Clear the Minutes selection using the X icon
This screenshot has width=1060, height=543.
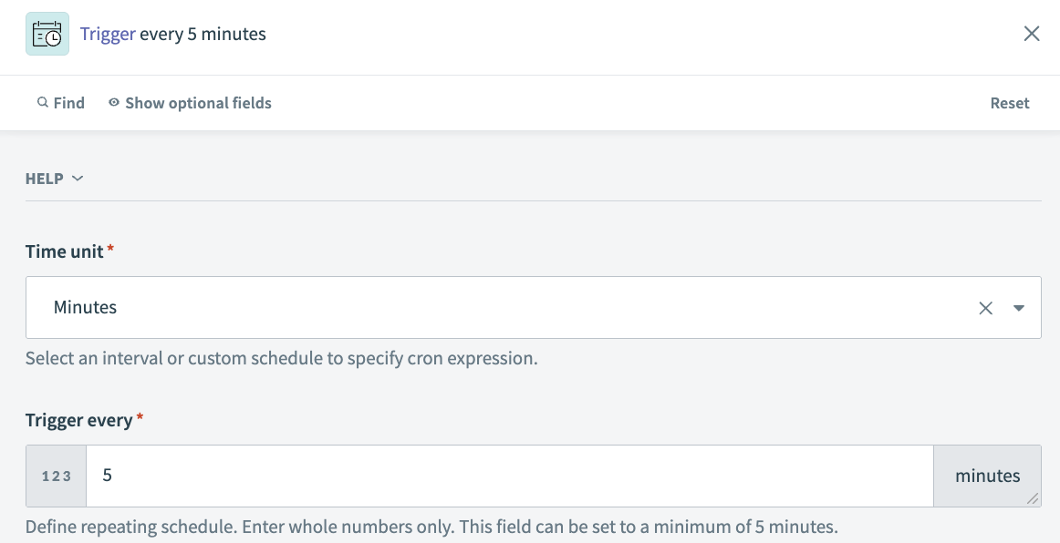tap(985, 307)
